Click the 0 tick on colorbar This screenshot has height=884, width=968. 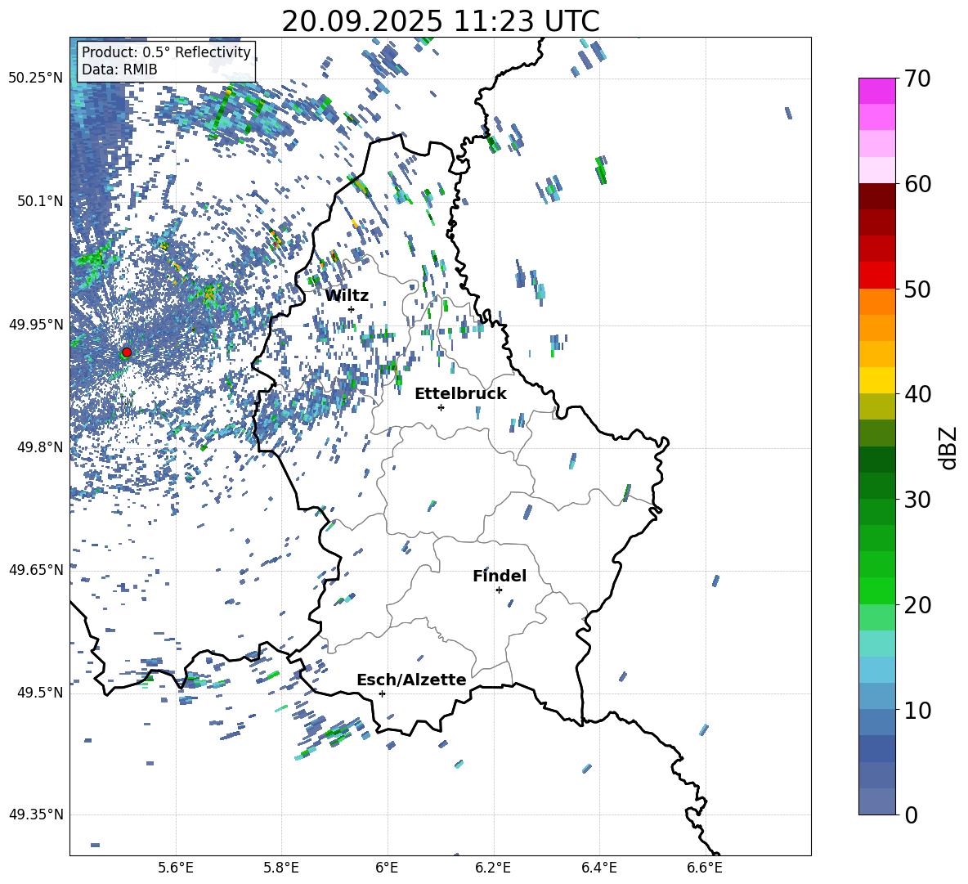click(x=911, y=814)
